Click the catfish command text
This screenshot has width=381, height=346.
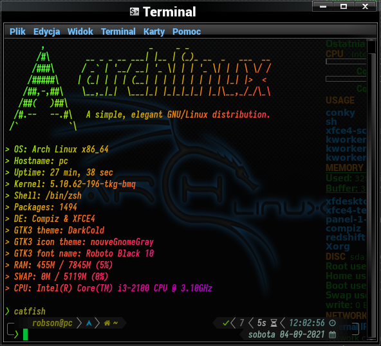30,311
